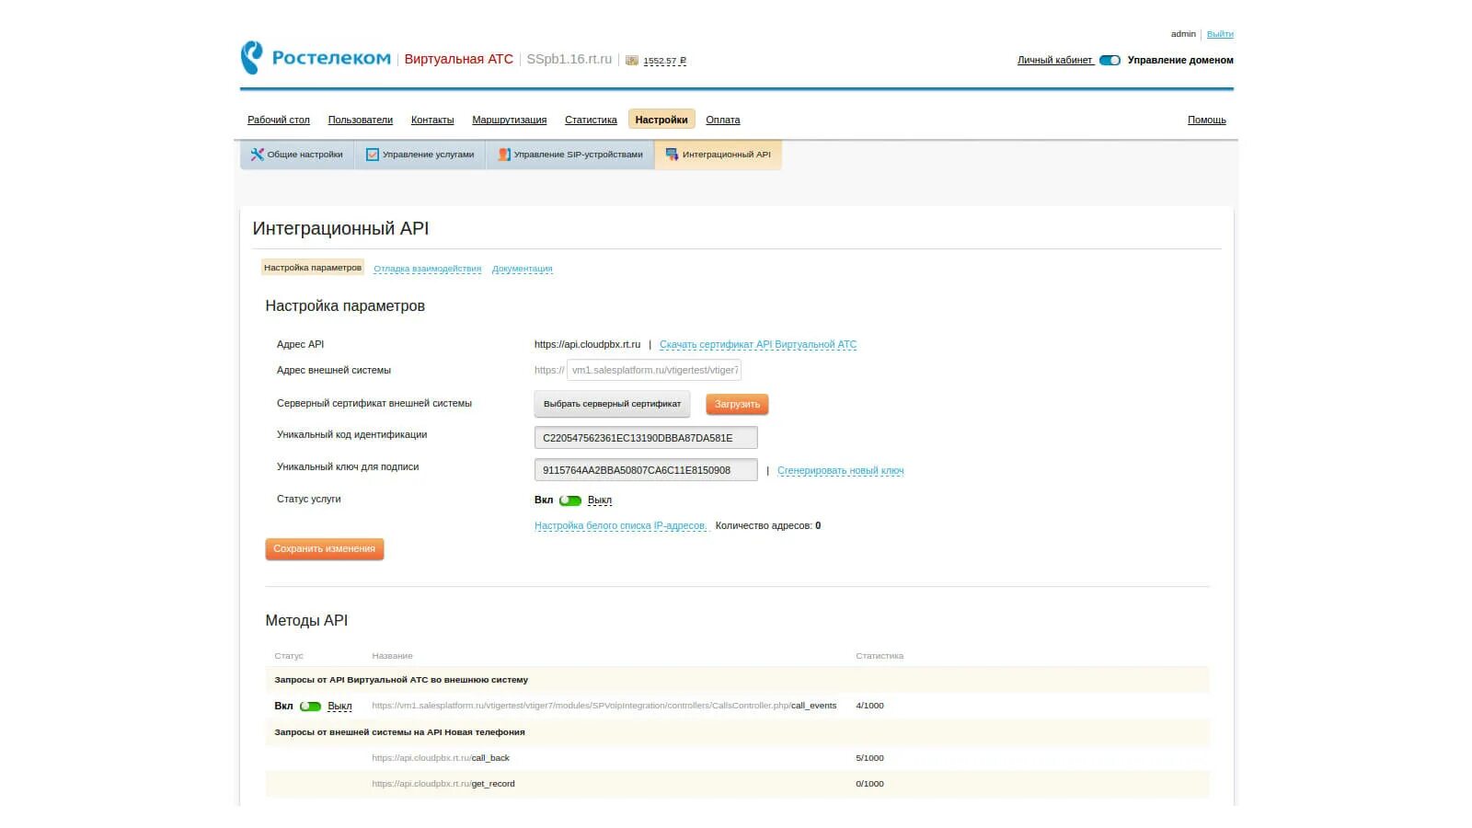Screen dimensions: 1472x828
Task: Open the Рабочий стол menu
Action: pyautogui.click(x=279, y=121)
